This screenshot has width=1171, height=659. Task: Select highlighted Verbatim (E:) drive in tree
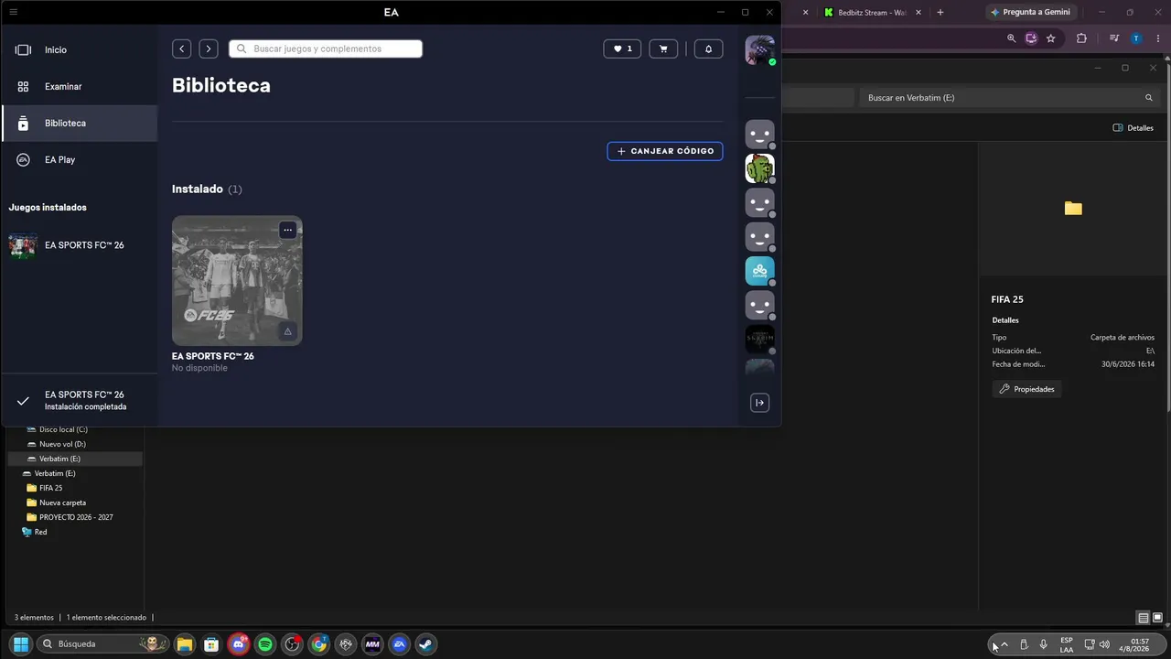click(x=73, y=459)
